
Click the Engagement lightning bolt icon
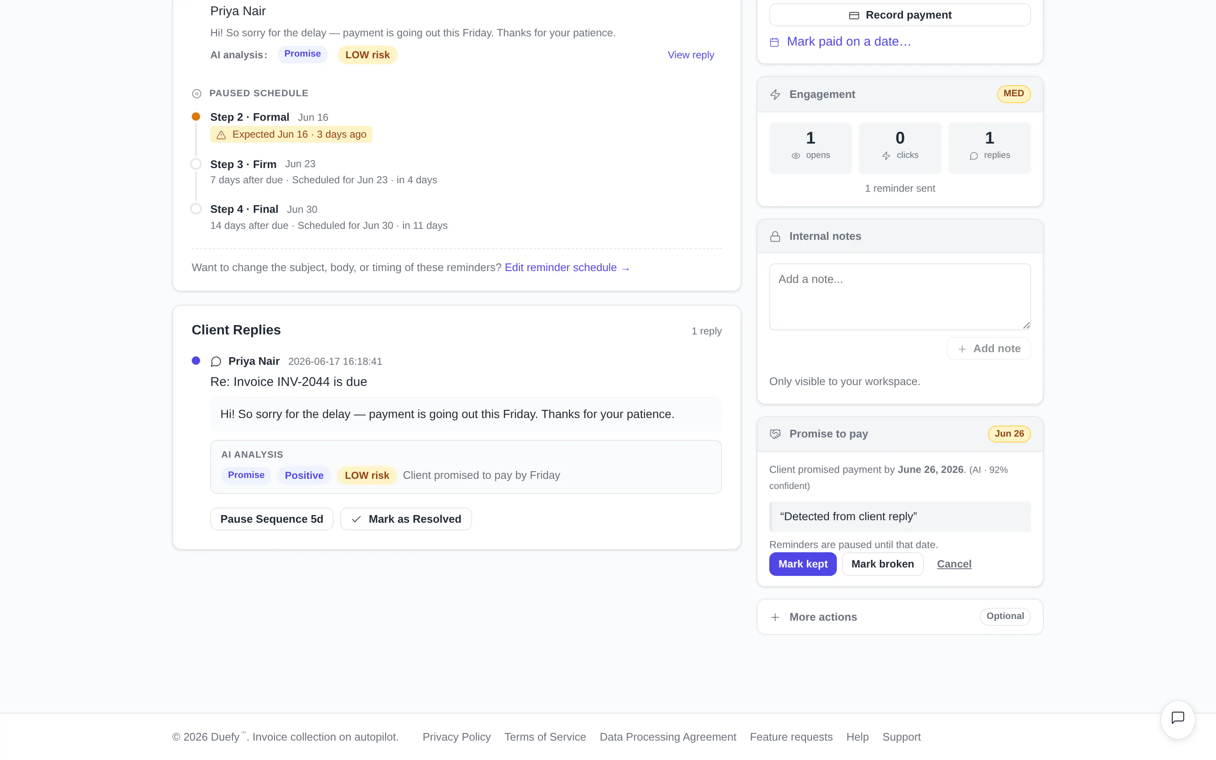click(x=775, y=95)
